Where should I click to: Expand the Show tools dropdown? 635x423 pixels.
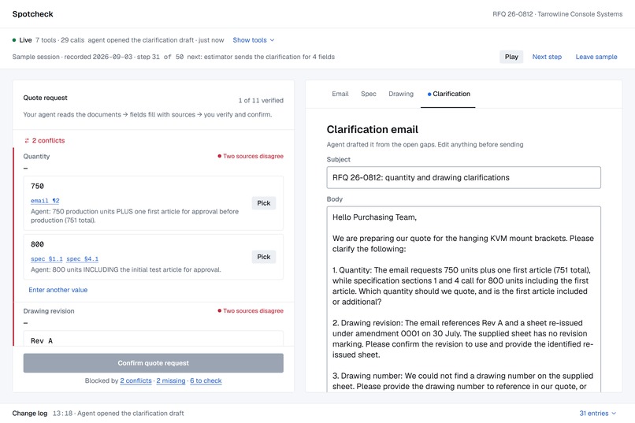(x=254, y=40)
